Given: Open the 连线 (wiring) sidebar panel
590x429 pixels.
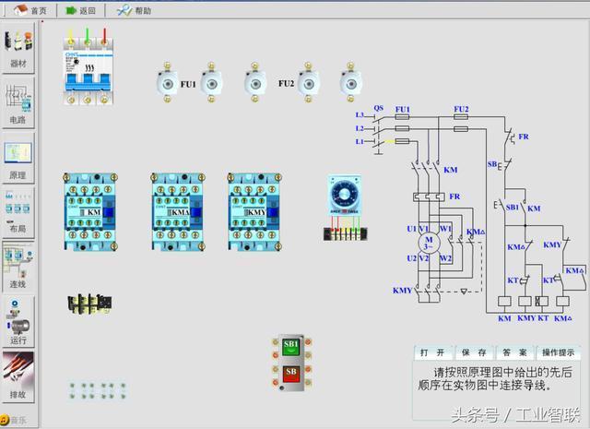Looking at the screenshot, I should click(18, 266).
